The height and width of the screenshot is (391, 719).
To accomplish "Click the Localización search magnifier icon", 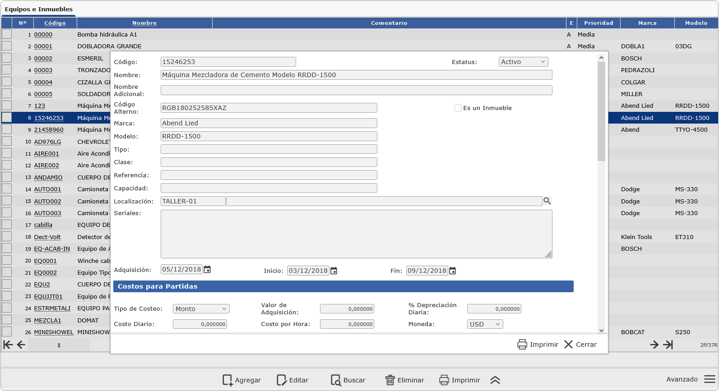I will (x=547, y=201).
